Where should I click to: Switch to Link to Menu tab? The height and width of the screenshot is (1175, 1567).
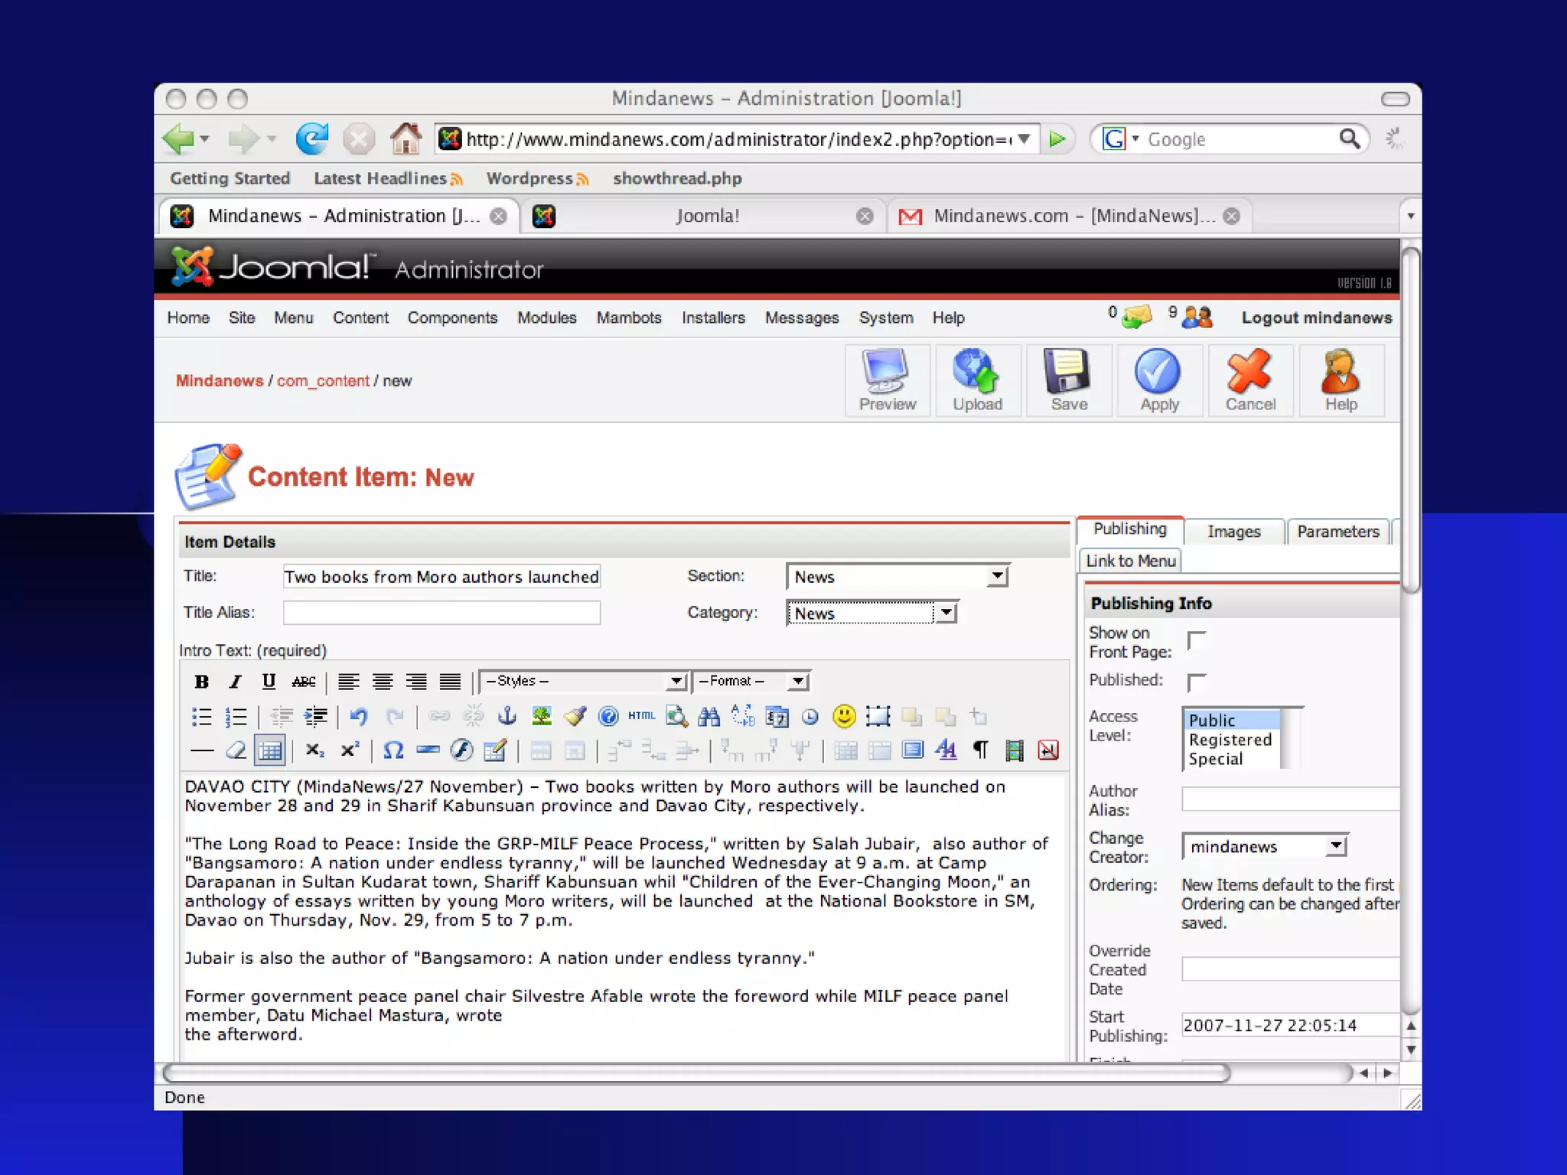[x=1130, y=561]
